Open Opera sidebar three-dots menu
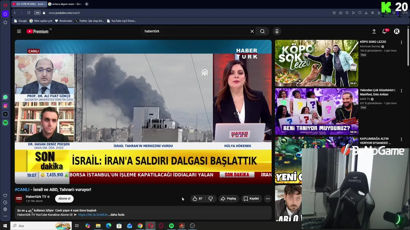 click(x=5, y=216)
